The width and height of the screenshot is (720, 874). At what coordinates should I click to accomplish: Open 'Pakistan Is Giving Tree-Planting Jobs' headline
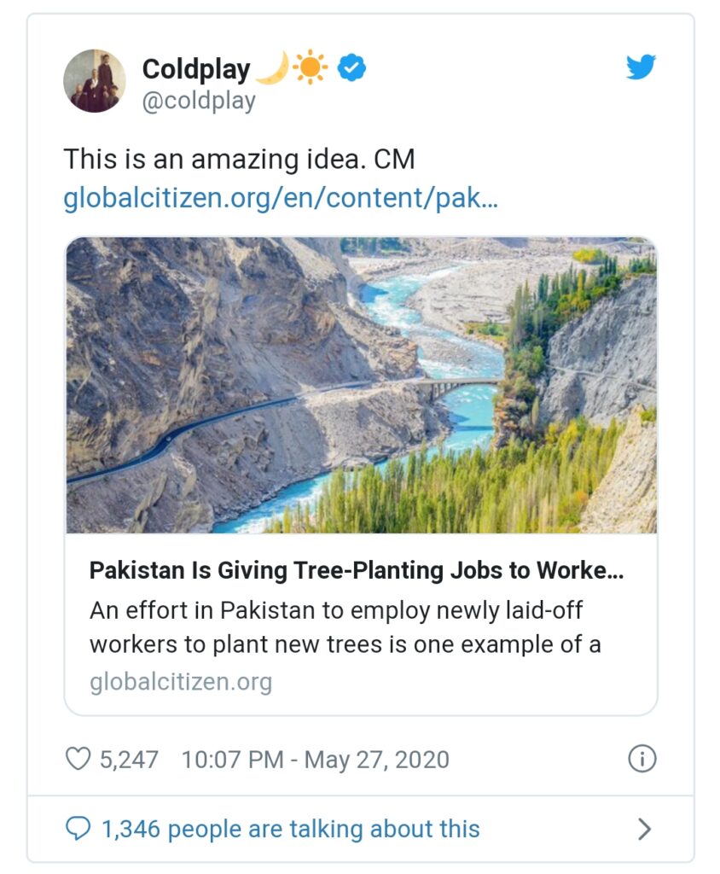point(356,570)
